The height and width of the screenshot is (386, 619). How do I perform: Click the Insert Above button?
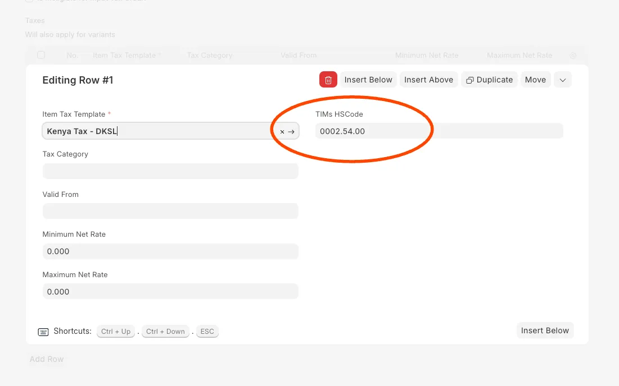point(428,80)
